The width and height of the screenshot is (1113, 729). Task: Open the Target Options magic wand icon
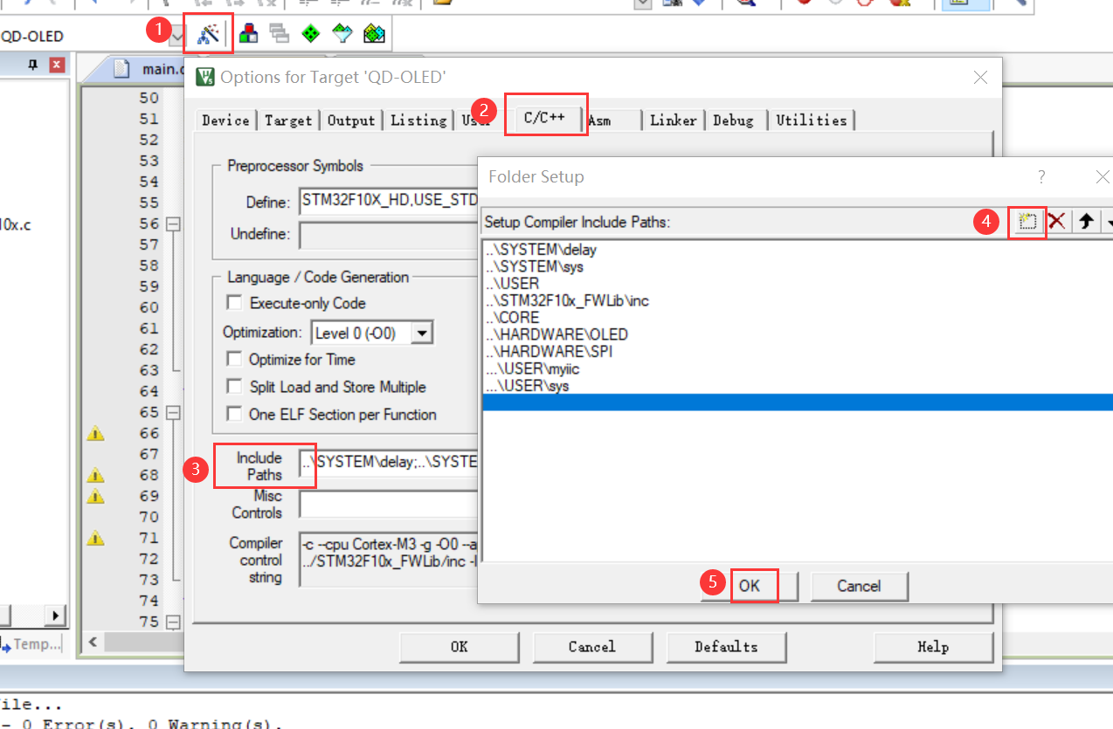pyautogui.click(x=208, y=34)
